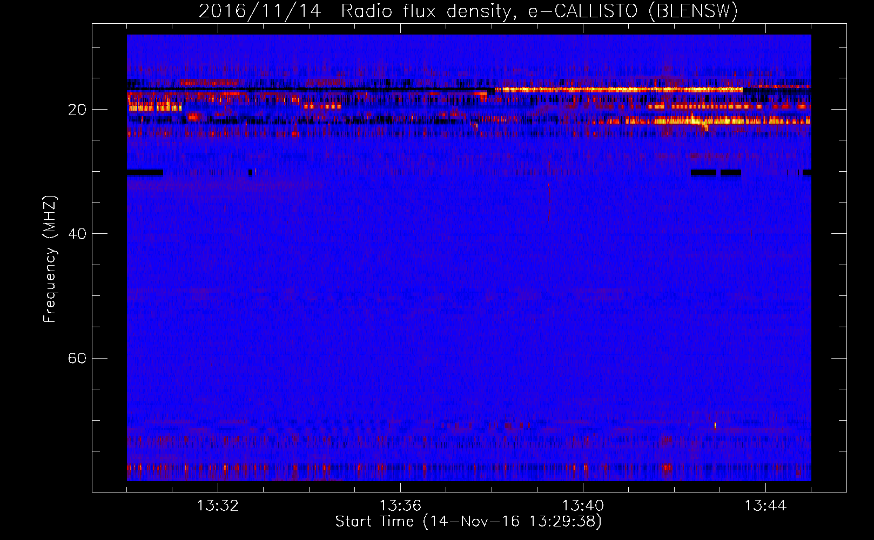Click the 13:32 time tick label
874x540 pixels.
pyautogui.click(x=218, y=506)
